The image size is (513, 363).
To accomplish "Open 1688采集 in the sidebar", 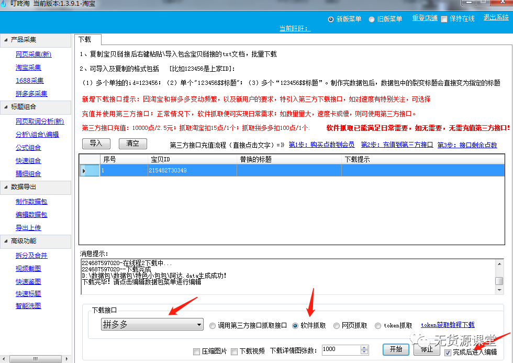I will (x=29, y=81).
